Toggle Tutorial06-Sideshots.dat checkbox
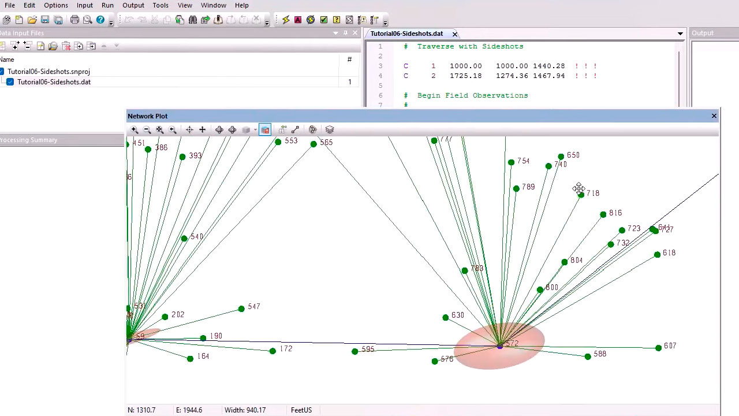The width and height of the screenshot is (739, 416). [x=10, y=82]
